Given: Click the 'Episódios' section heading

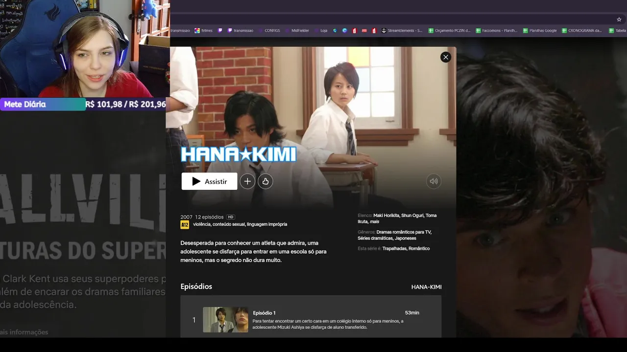Looking at the screenshot, I should [196, 286].
